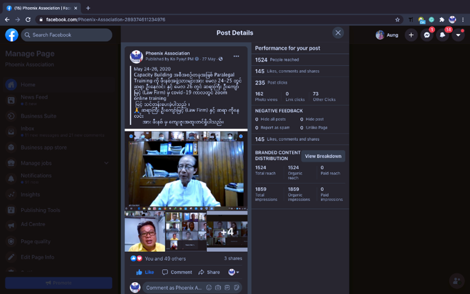Open the new group chat floating icon
The width and height of the screenshot is (470, 294).
click(457, 281)
